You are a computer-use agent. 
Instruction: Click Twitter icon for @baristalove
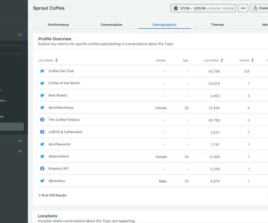coord(42,156)
